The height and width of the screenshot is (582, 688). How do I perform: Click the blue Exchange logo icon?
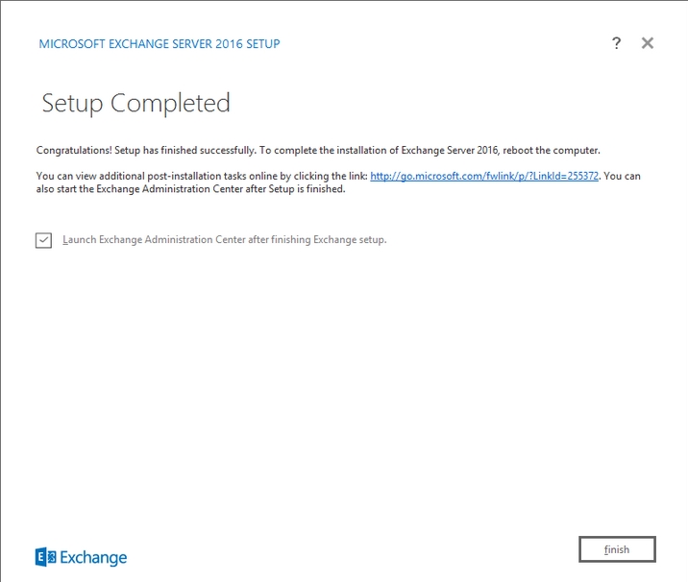pyautogui.click(x=45, y=557)
